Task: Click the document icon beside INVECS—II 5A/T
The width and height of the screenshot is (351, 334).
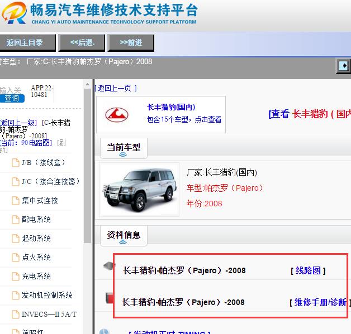Action: (16, 314)
